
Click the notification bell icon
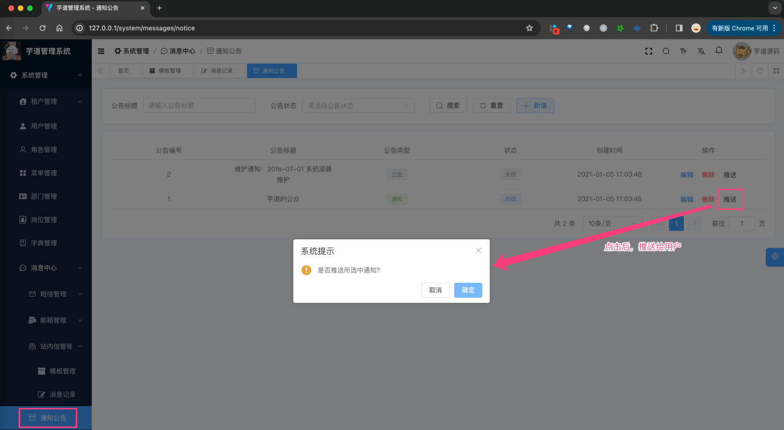click(719, 50)
